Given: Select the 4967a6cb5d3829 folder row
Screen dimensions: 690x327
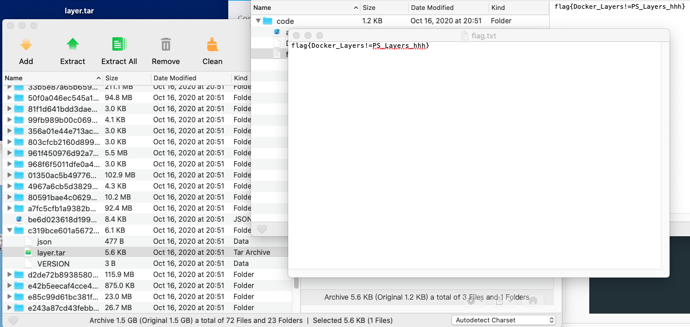Looking at the screenshot, I should 127,186.
